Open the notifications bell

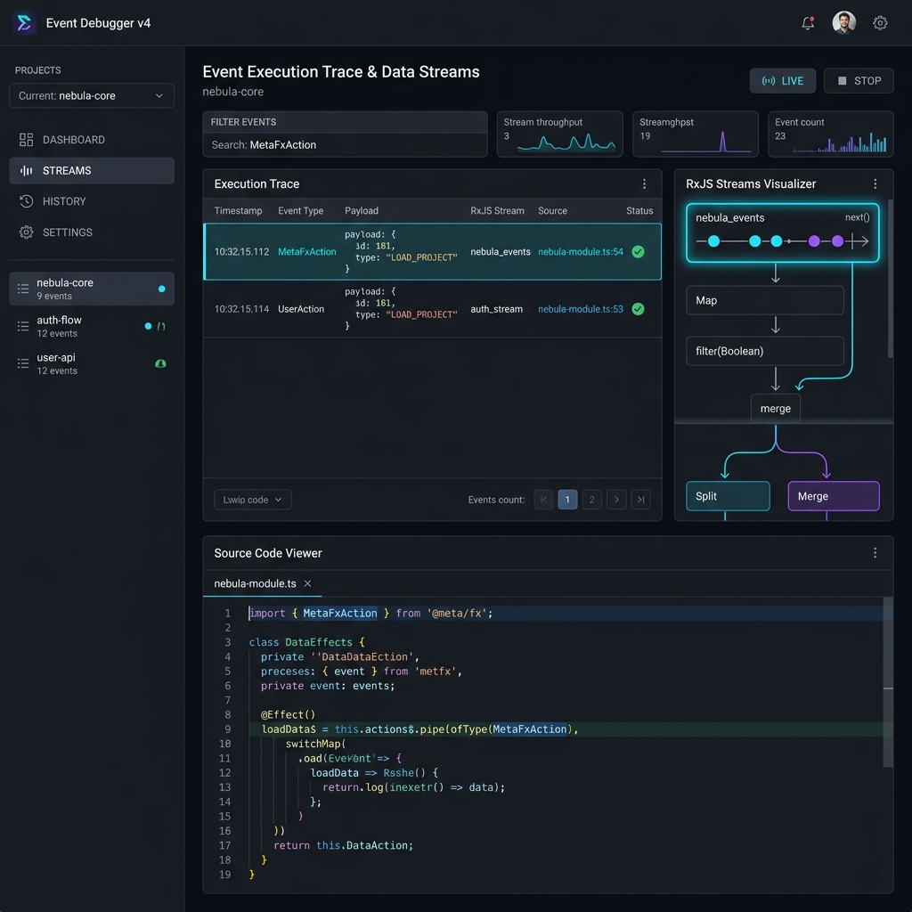(x=808, y=23)
